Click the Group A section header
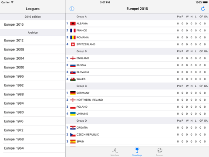The width and height of the screenshot is (209, 157). click(137, 17)
